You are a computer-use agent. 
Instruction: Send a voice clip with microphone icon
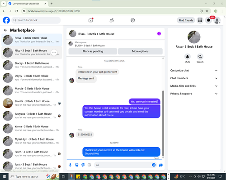coord(70,165)
